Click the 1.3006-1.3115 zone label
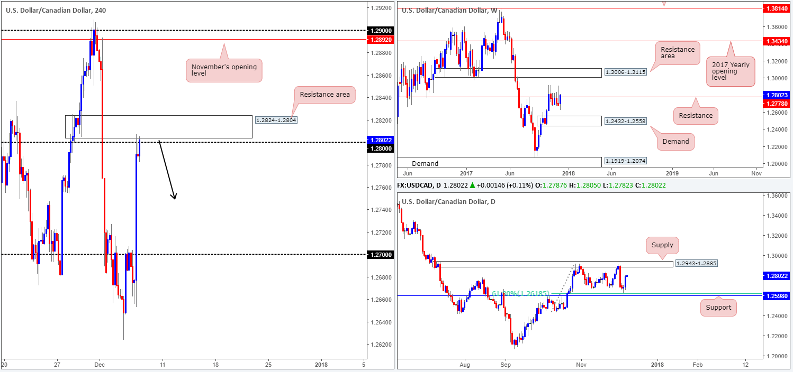 click(625, 72)
